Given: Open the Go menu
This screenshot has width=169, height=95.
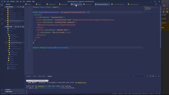Looking at the screenshot, I should [x=21, y=1].
